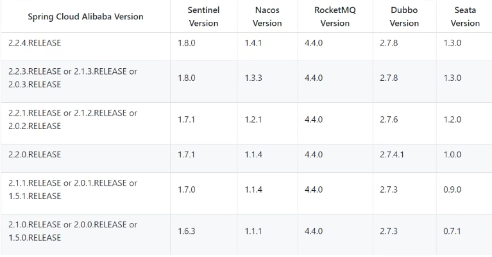This screenshot has height=257, width=492.
Task: Click the 2.1.1.RELEASE or 2.0.1.RELEASE cell
Action: [x=72, y=190]
